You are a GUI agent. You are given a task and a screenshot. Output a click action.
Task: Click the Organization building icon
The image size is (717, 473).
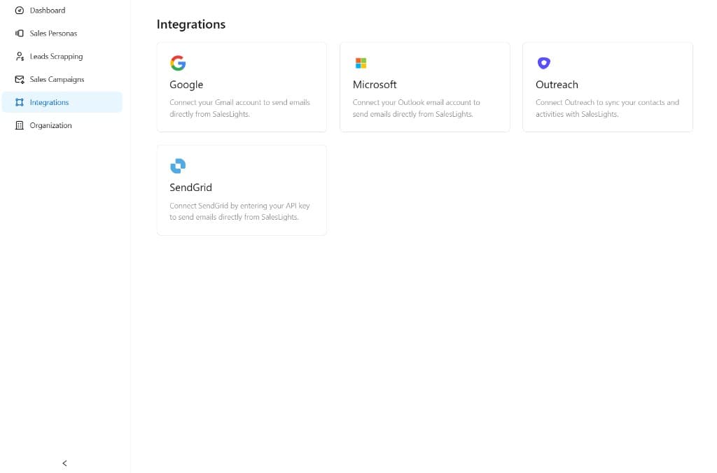pyautogui.click(x=20, y=126)
